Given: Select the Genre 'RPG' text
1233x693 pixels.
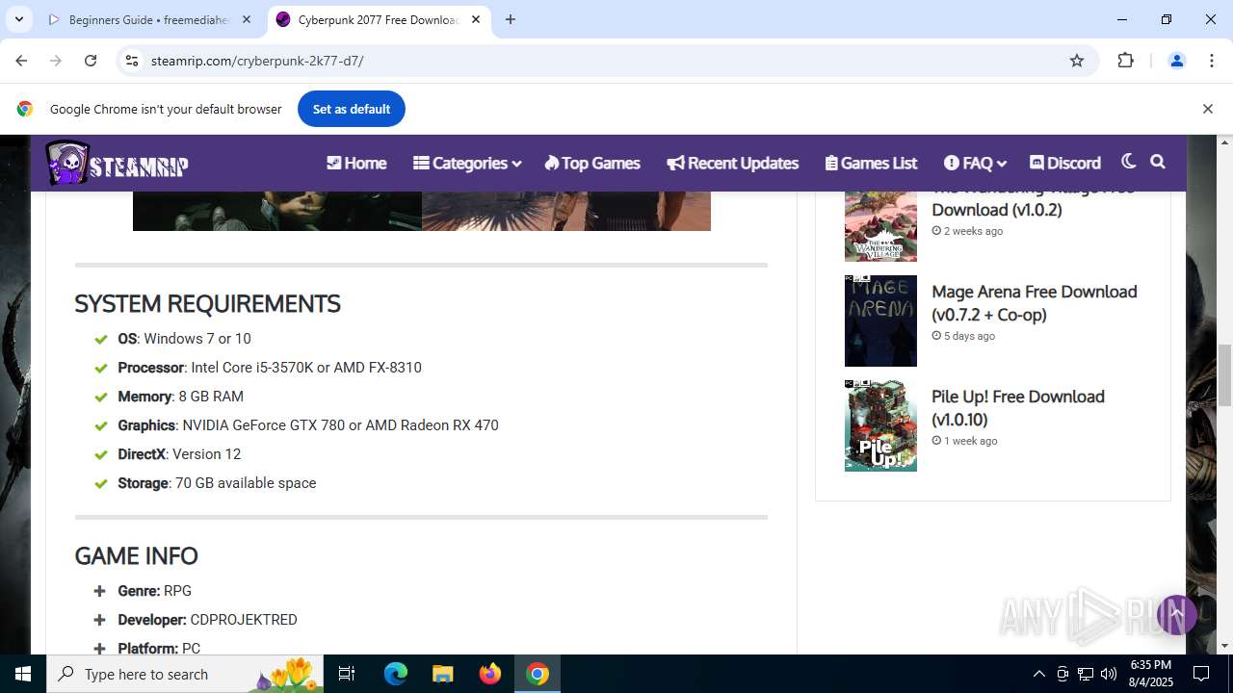Looking at the screenshot, I should [177, 591].
